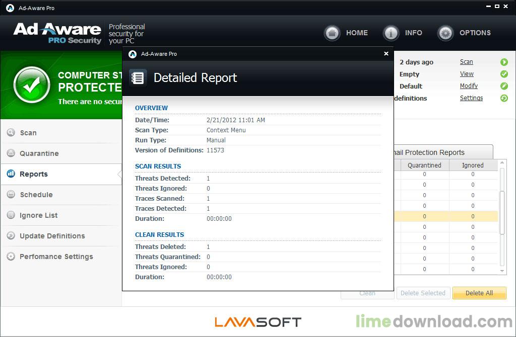Follow the Scan link
This screenshot has height=337, width=516.
[466, 62]
